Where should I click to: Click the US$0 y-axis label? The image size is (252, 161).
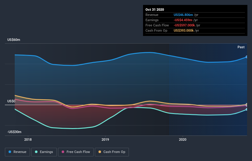pos(11,101)
